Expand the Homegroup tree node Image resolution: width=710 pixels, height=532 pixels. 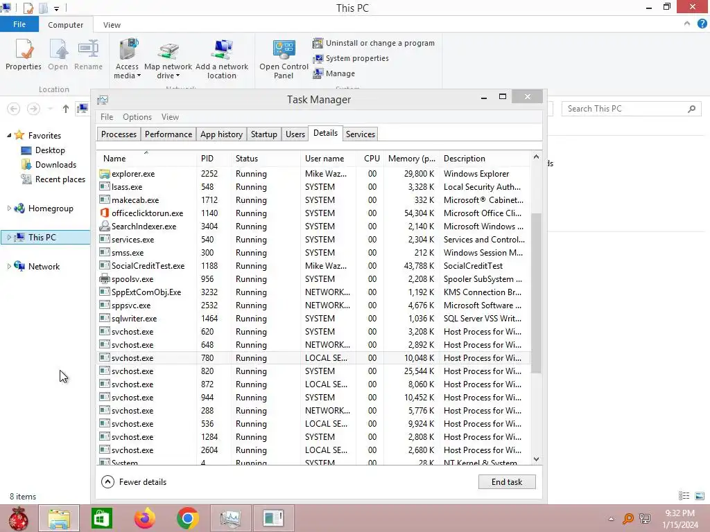coord(9,208)
